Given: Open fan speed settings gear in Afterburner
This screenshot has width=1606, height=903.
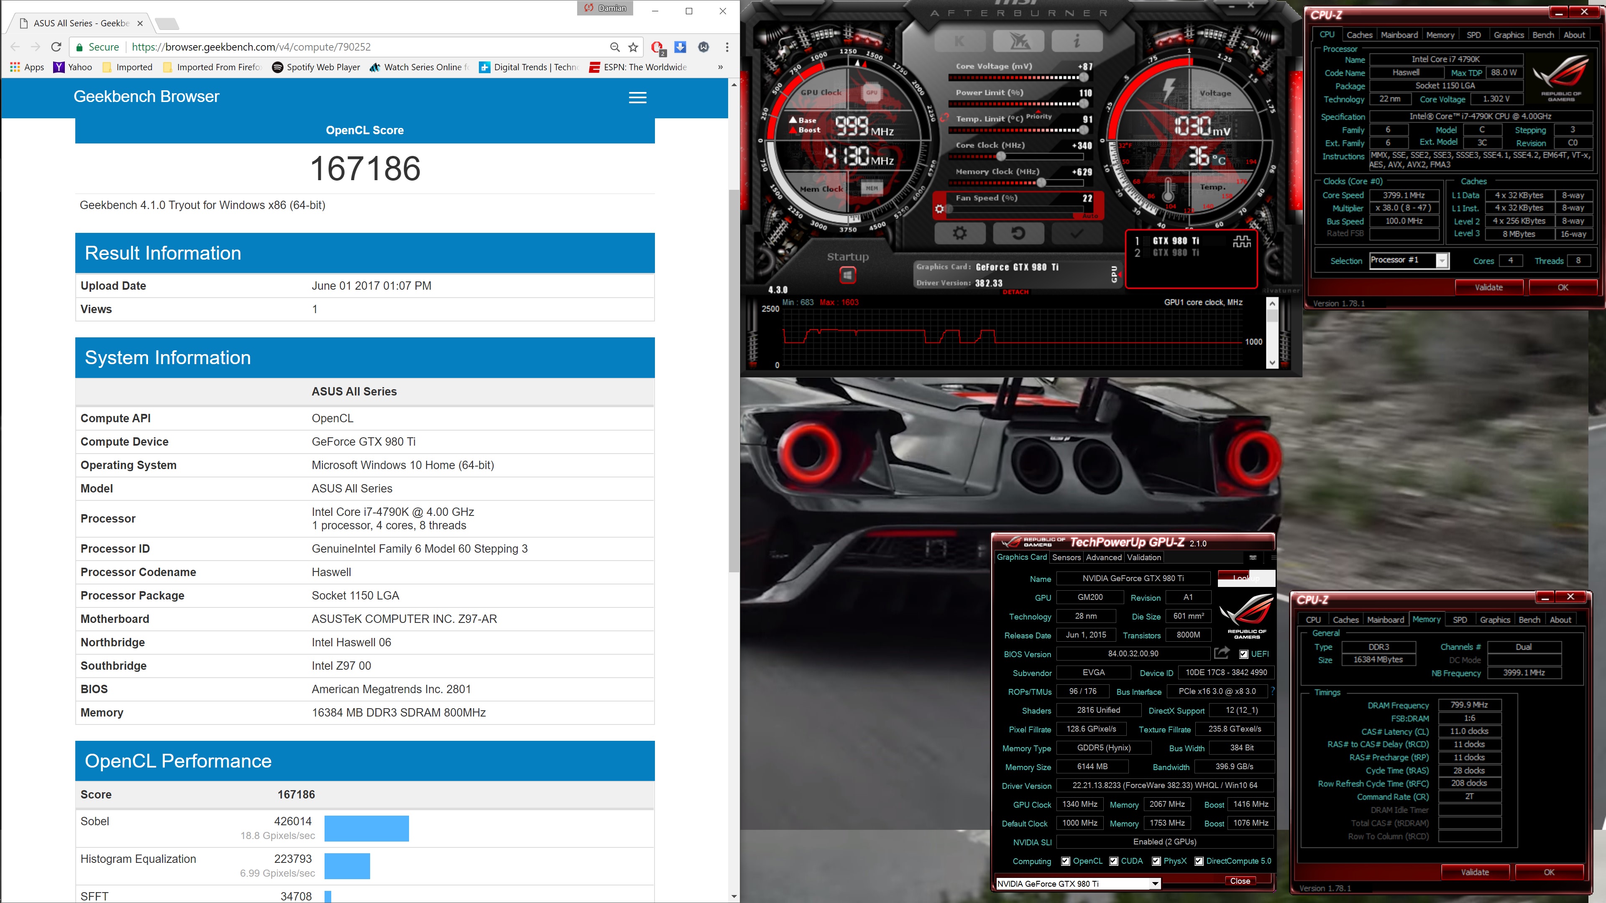Looking at the screenshot, I should tap(939, 209).
